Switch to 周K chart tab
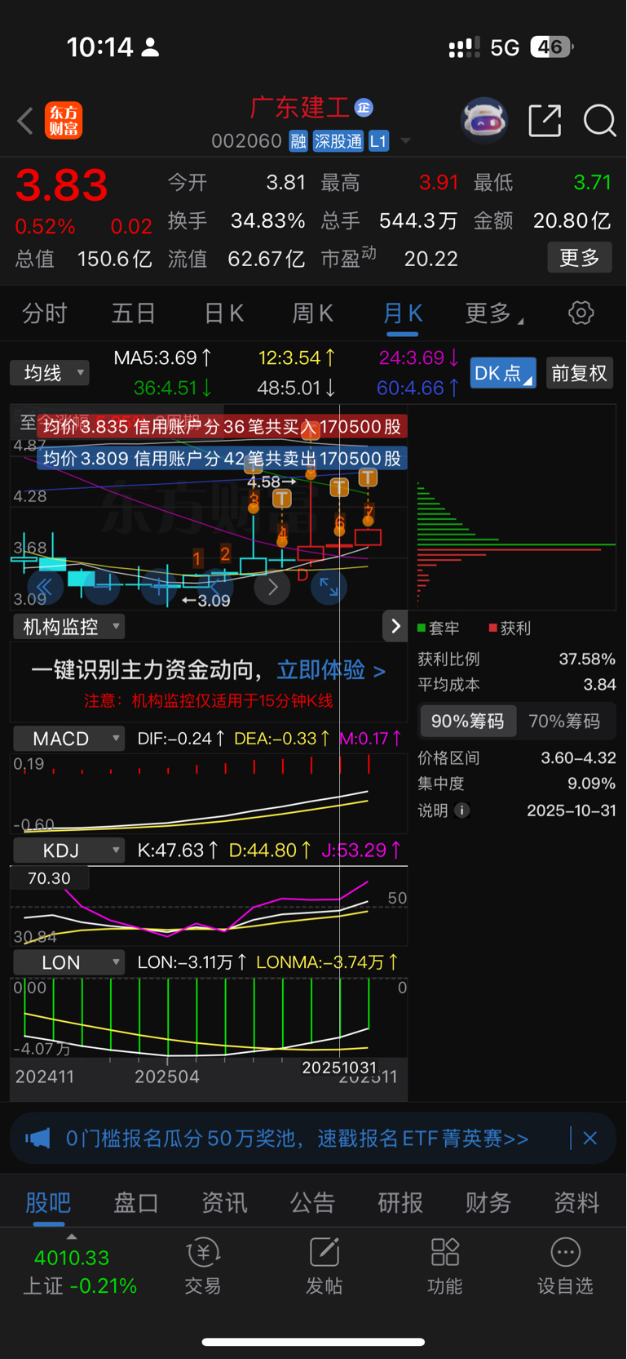Viewport: 627px width, 1359px height. [x=313, y=313]
